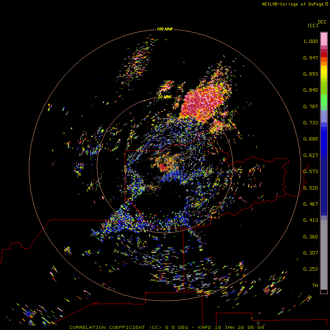Click the 0.307 scale value

point(311,253)
